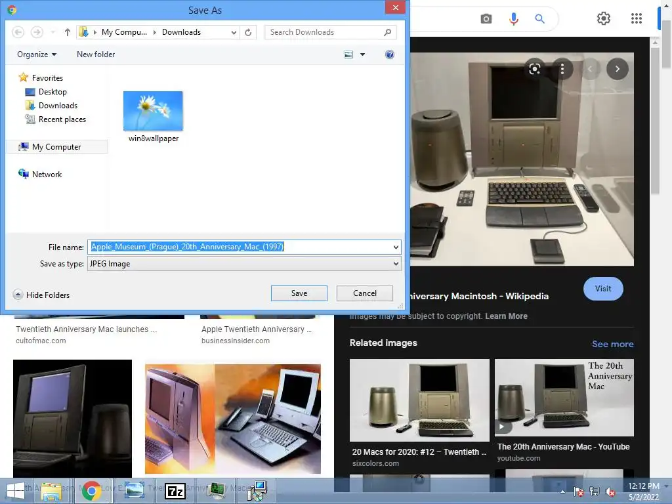Open the picture viewer taskbar icon
The height and width of the screenshot is (504, 672).
(x=134, y=491)
